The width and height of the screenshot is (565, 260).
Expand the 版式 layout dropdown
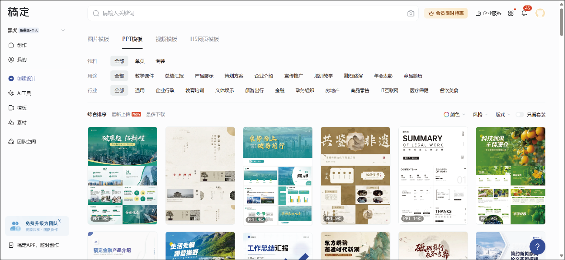502,115
